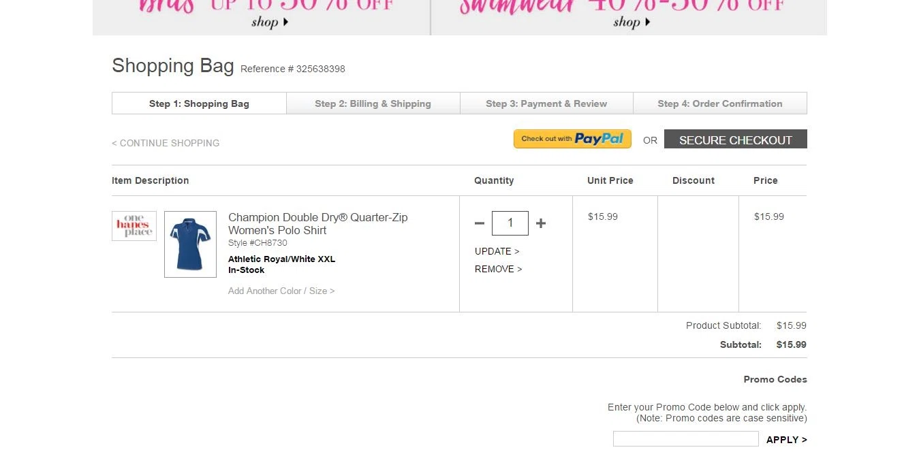The height and width of the screenshot is (452, 919).
Task: Shop the swimwear sale banner
Action: [x=629, y=17]
